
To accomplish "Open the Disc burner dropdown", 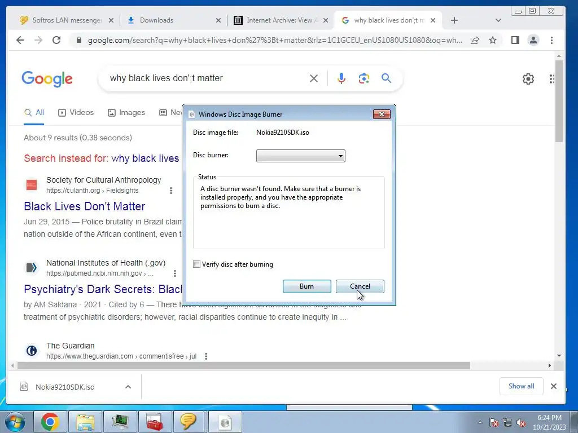I will [301, 156].
